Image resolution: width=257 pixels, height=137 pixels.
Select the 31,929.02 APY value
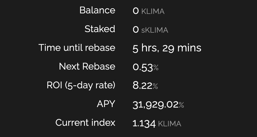[155, 105]
